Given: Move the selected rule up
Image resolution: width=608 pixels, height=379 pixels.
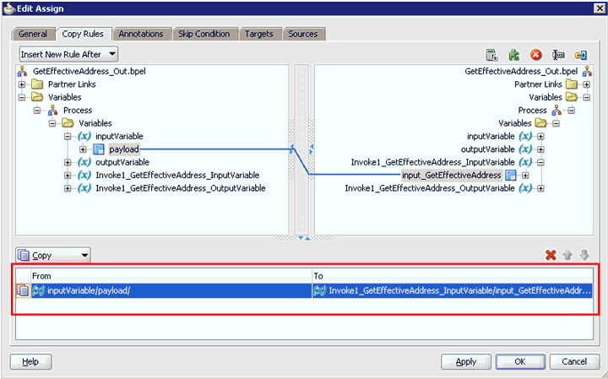Looking at the screenshot, I should (567, 255).
